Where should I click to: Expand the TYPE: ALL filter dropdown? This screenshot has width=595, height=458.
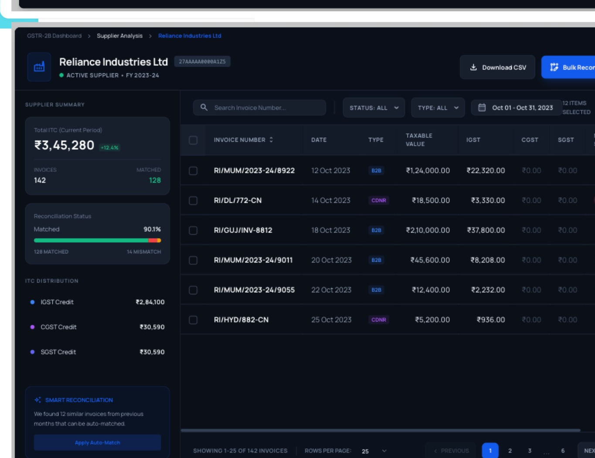click(x=438, y=108)
